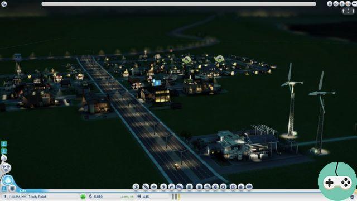Open the treasury showing 8,880

98,197
